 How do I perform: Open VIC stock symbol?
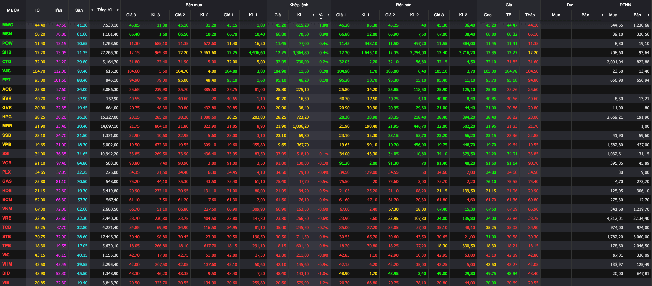[x=6, y=255]
